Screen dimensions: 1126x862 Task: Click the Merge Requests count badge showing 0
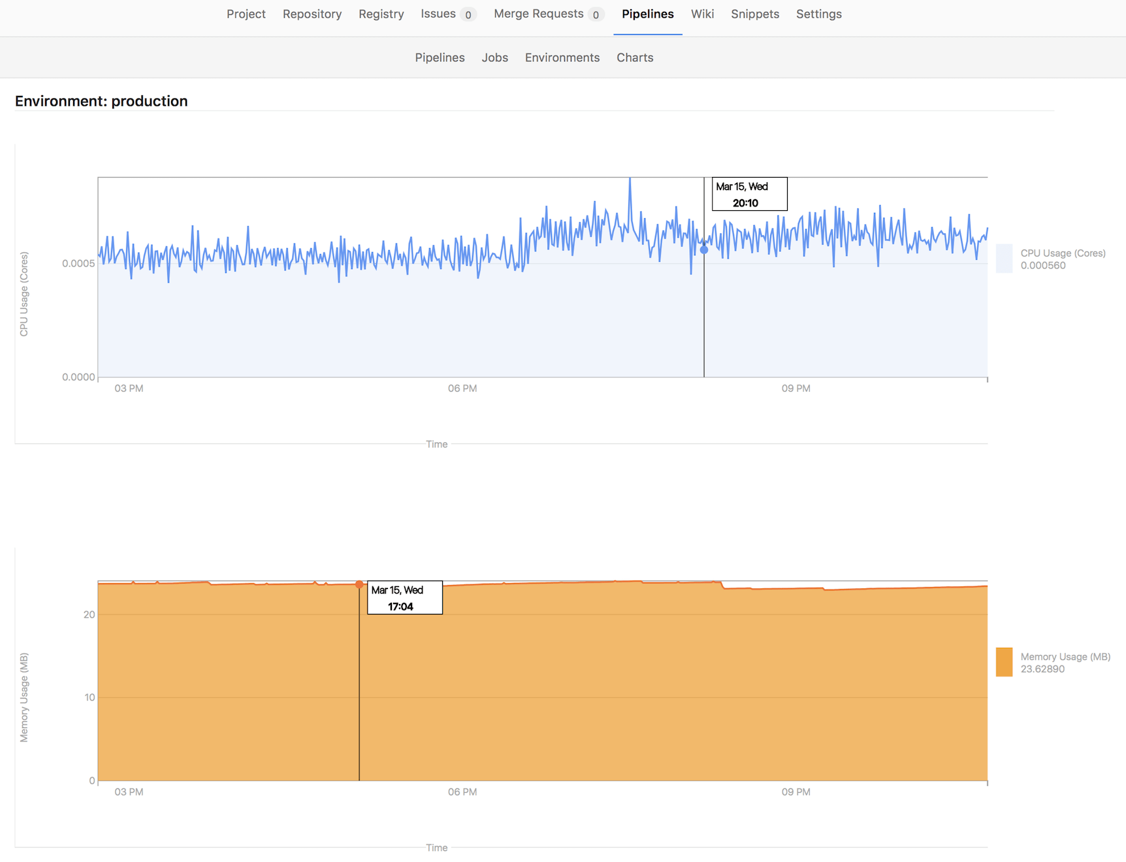(x=596, y=14)
